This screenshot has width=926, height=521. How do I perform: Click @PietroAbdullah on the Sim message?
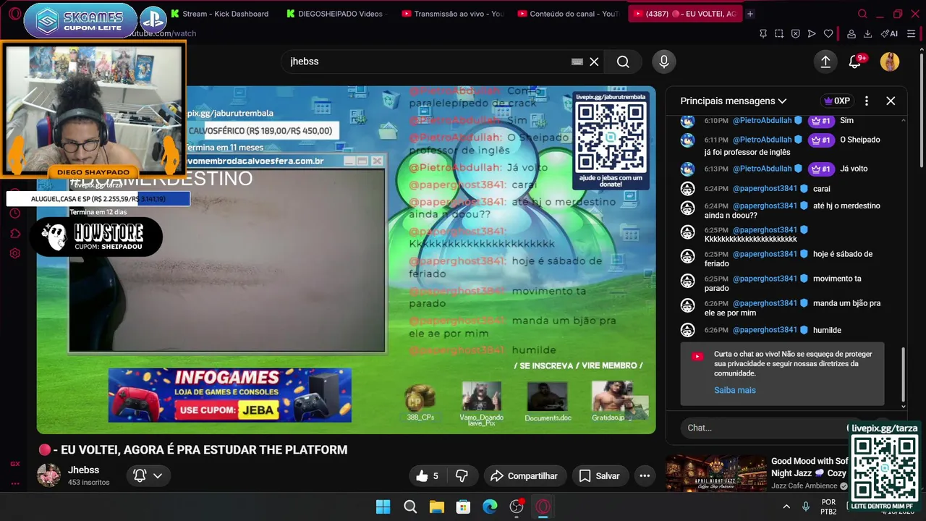pyautogui.click(x=762, y=120)
